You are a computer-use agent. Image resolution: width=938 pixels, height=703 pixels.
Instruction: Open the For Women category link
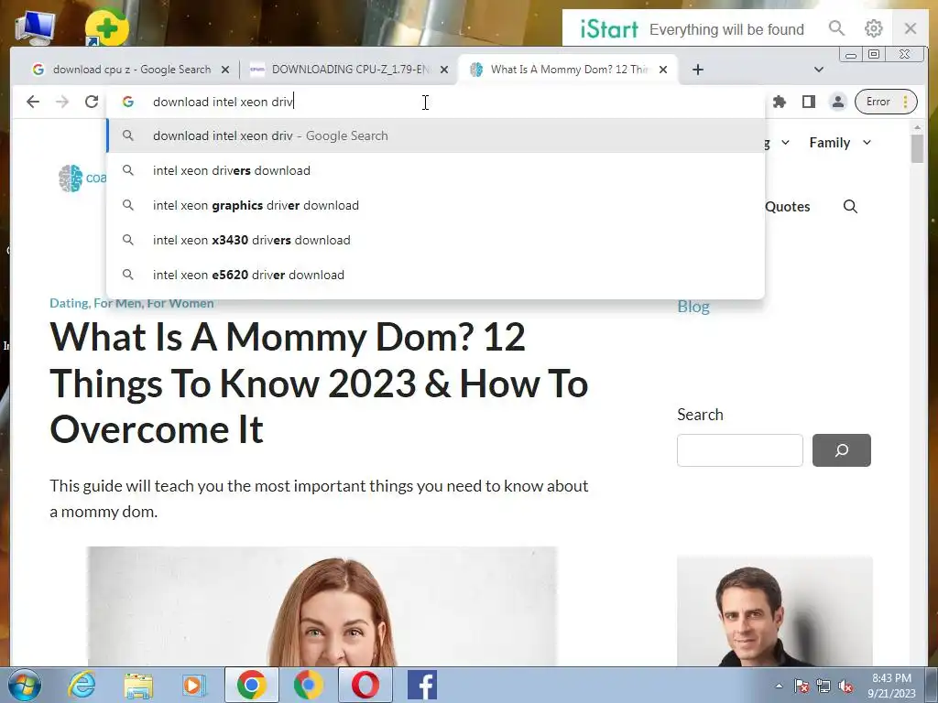(180, 303)
